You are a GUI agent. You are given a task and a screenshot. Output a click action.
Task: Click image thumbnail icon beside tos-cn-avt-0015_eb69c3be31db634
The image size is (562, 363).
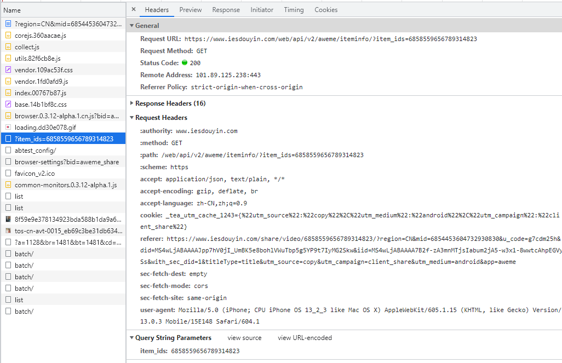pos(8,231)
